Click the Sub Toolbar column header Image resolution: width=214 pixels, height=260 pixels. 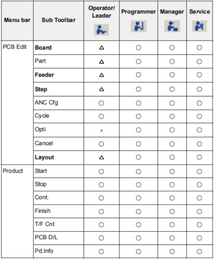point(58,20)
